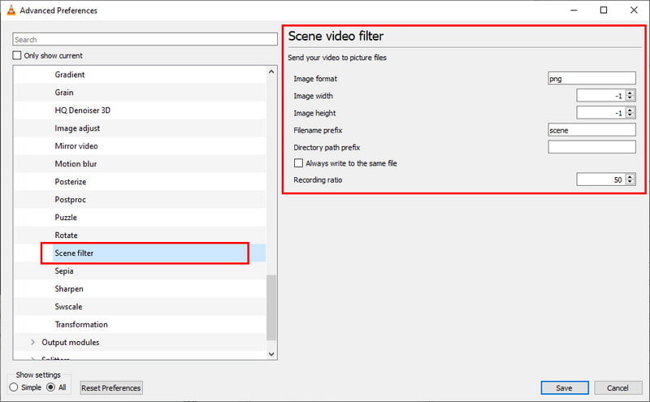Click the VLC cone icon in title bar

click(9, 11)
